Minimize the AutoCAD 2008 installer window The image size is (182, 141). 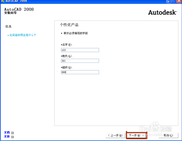(169, 1)
